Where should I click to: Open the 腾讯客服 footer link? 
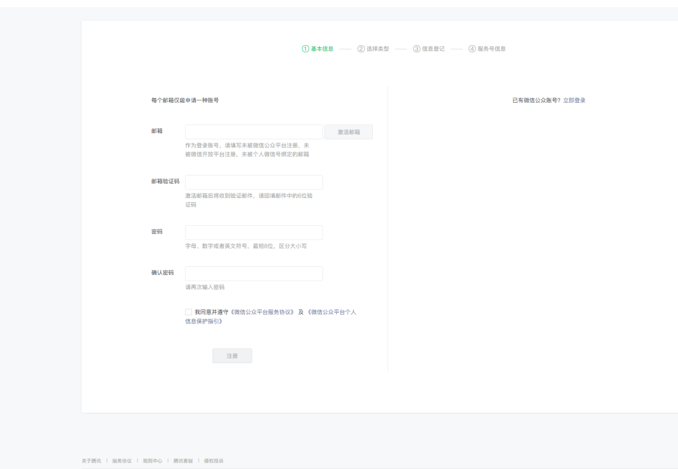(183, 461)
